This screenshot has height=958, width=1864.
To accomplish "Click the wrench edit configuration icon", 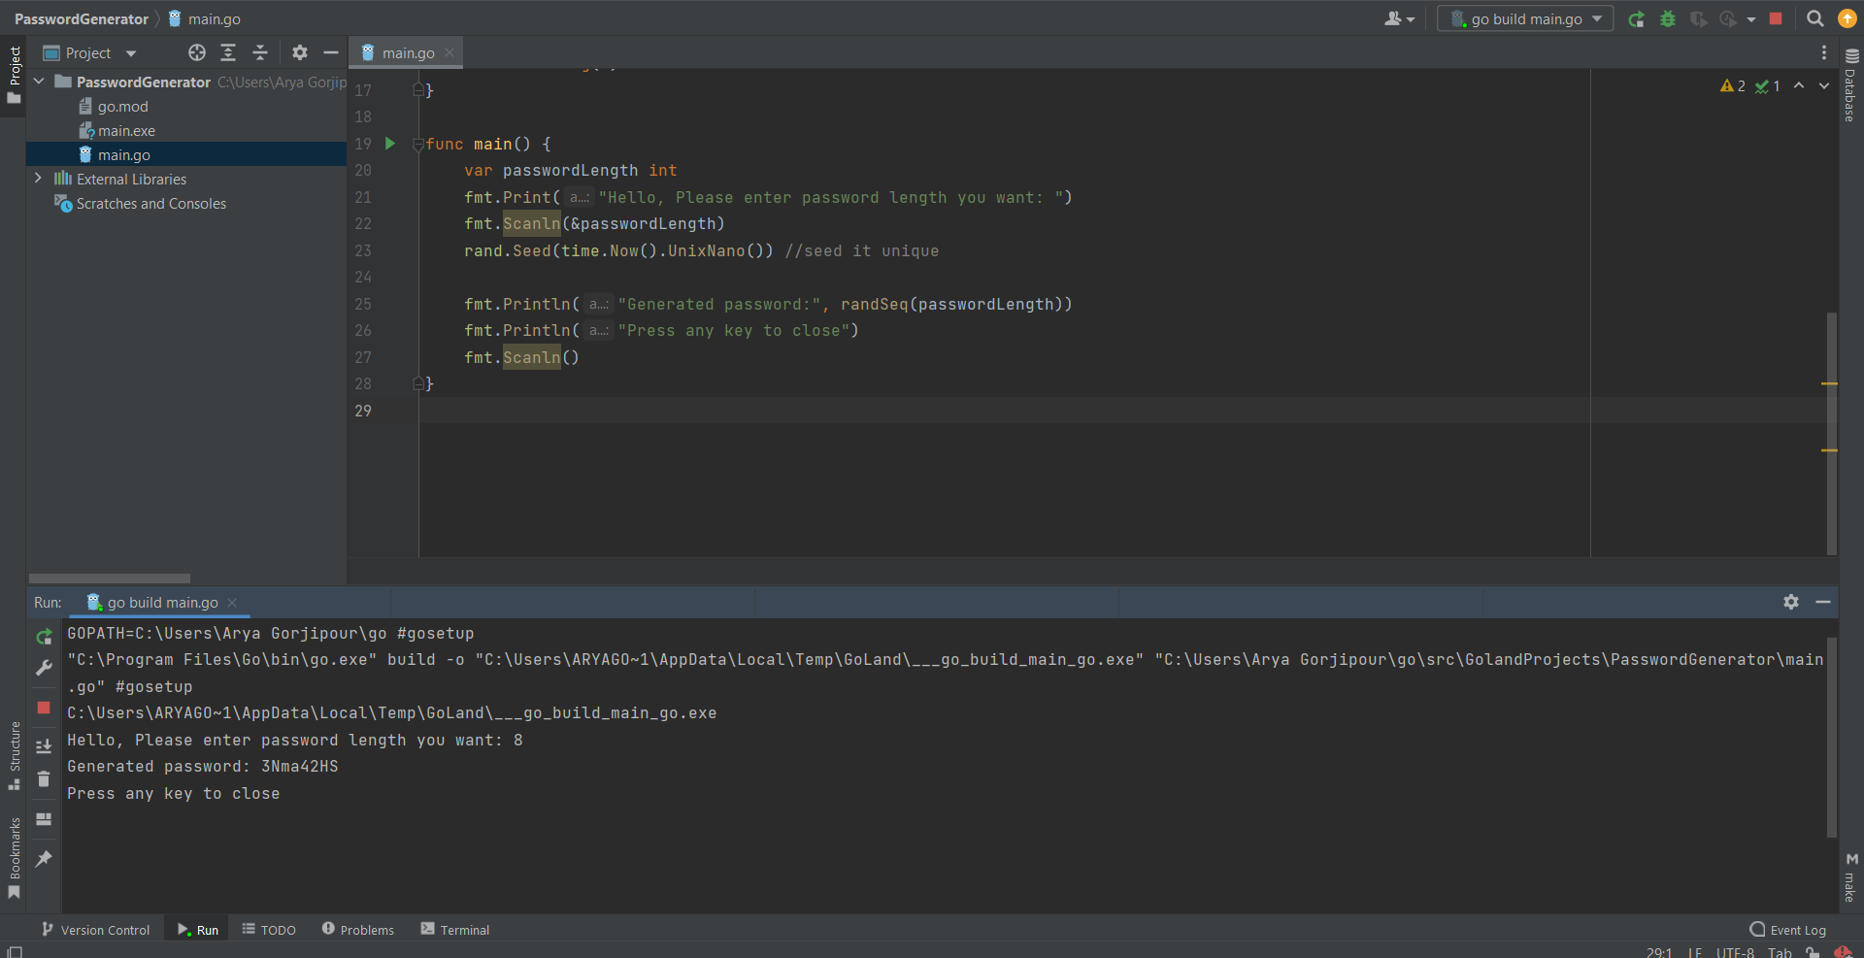I will pos(44,668).
